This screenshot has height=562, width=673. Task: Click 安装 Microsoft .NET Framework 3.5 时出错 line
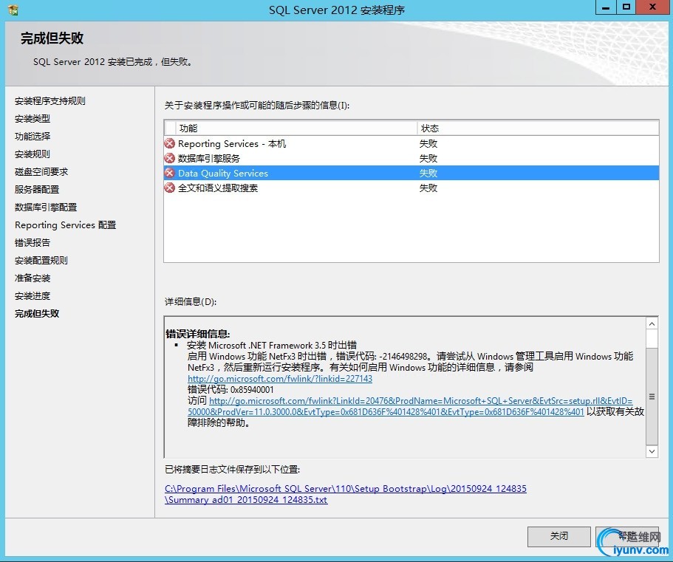272,345
